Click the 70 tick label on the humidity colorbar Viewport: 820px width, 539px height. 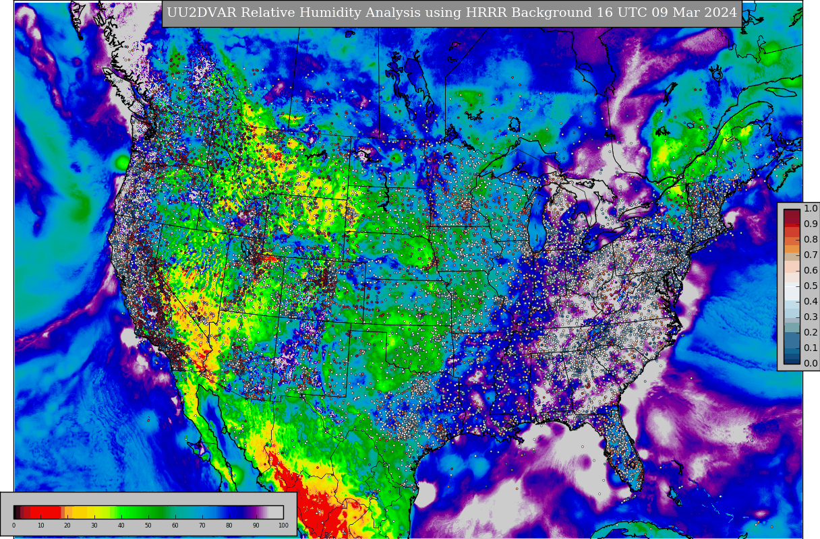point(202,526)
